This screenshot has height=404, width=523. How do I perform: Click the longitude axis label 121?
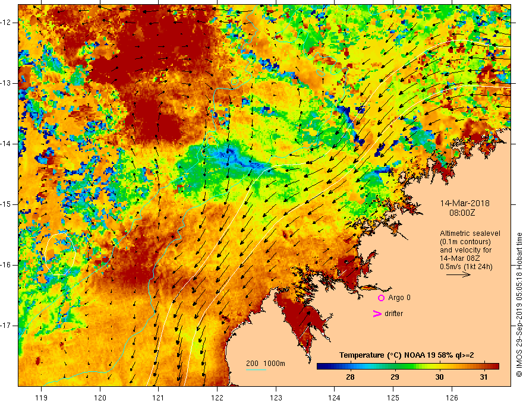pos(159,397)
